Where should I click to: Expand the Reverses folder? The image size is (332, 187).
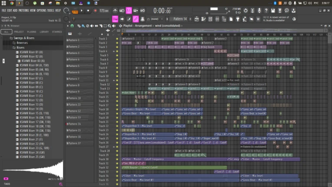click(x=22, y=43)
